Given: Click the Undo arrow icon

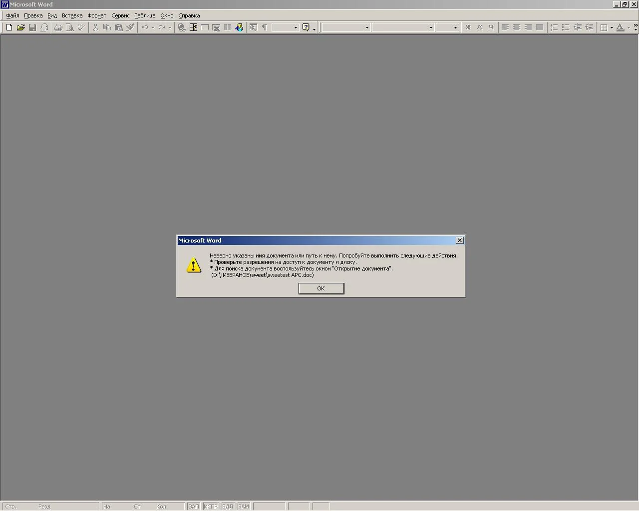Looking at the screenshot, I should pos(145,27).
